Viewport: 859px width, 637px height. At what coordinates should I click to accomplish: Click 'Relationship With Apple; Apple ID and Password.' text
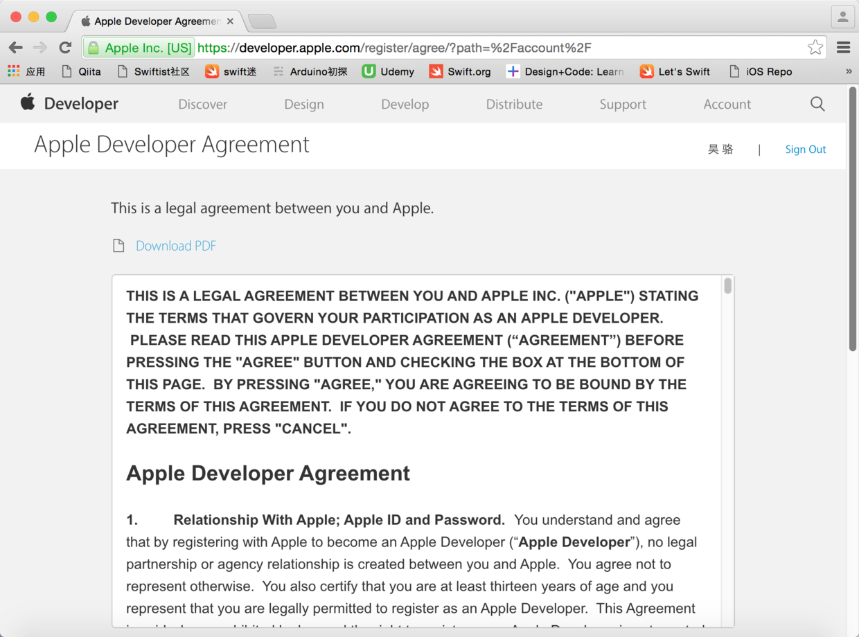click(x=339, y=520)
